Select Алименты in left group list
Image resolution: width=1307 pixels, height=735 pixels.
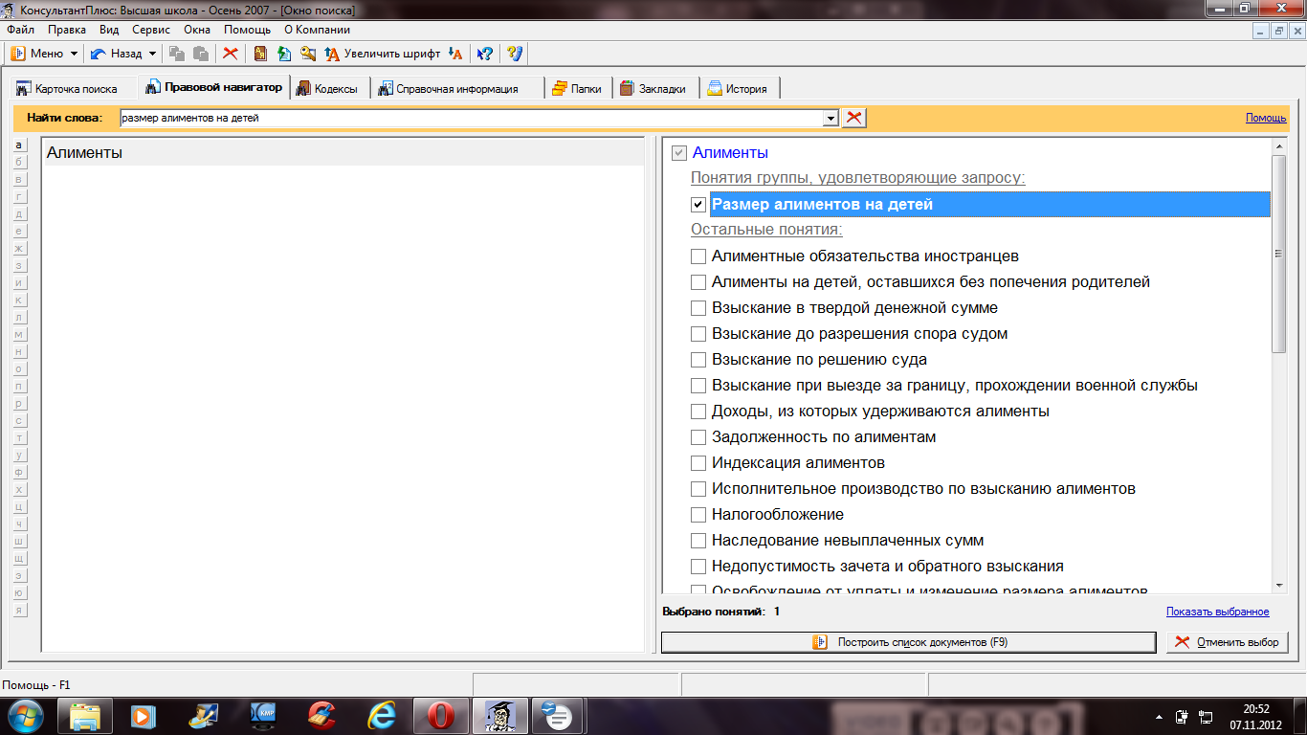click(343, 152)
